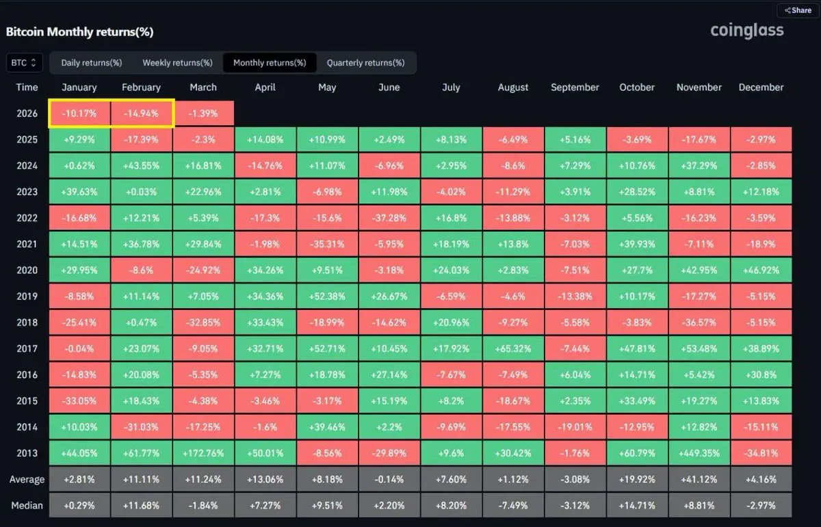Select the December column header
This screenshot has height=527, width=821.
pyautogui.click(x=761, y=88)
